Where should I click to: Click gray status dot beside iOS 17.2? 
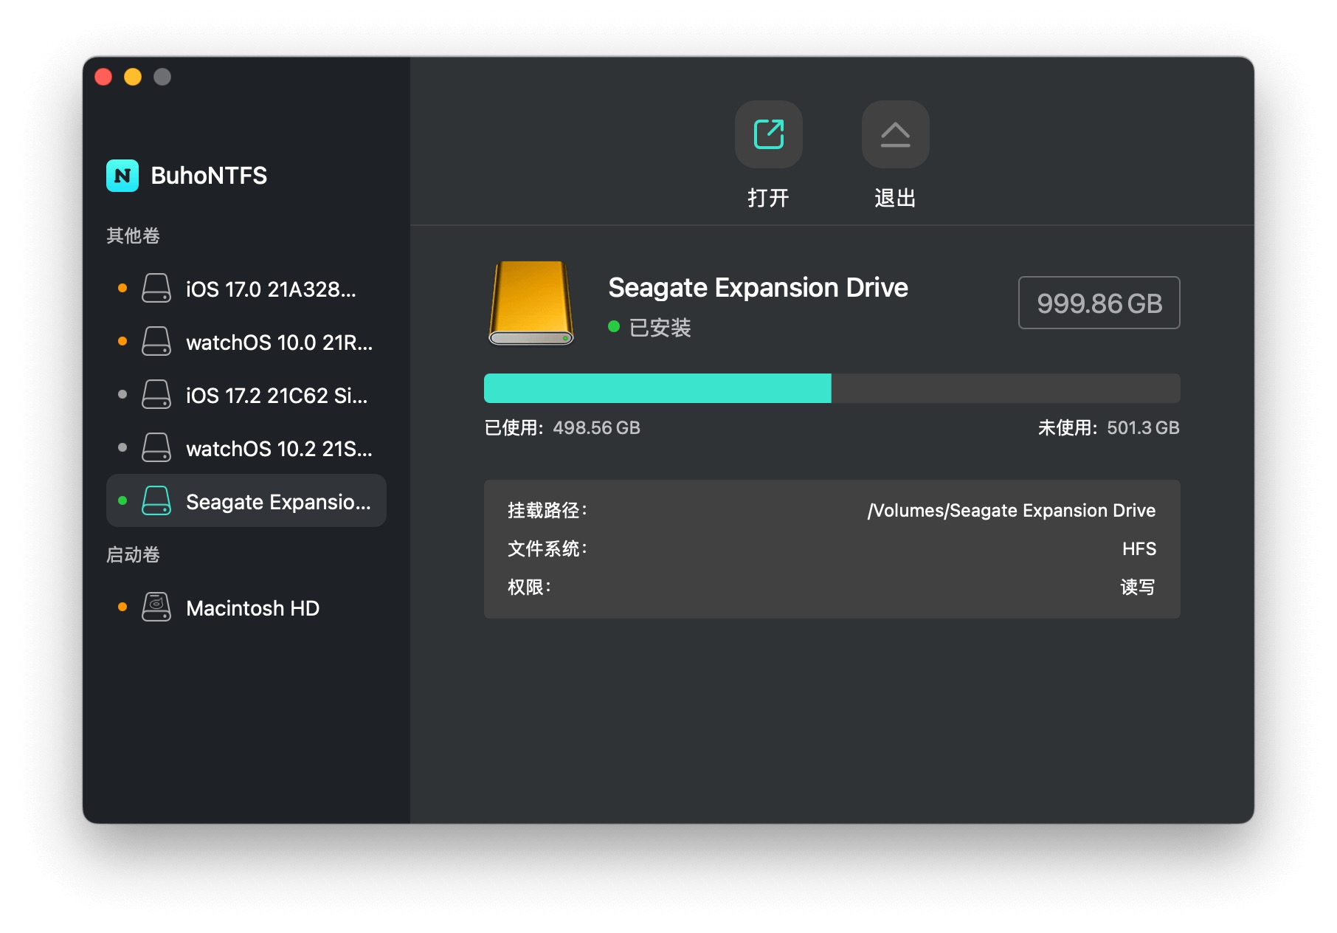(x=122, y=394)
